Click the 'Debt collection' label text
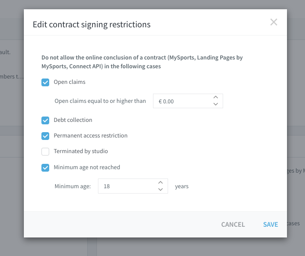 tap(73, 120)
